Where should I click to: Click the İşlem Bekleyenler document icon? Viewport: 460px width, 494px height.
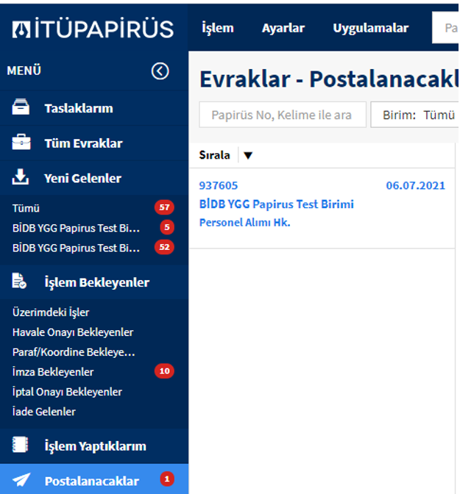coord(19,281)
